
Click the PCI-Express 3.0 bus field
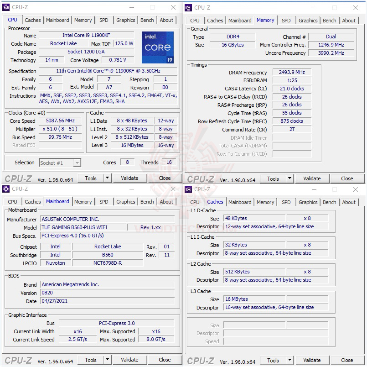(117, 323)
